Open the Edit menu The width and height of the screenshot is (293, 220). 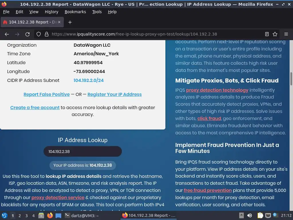[x=19, y=12]
